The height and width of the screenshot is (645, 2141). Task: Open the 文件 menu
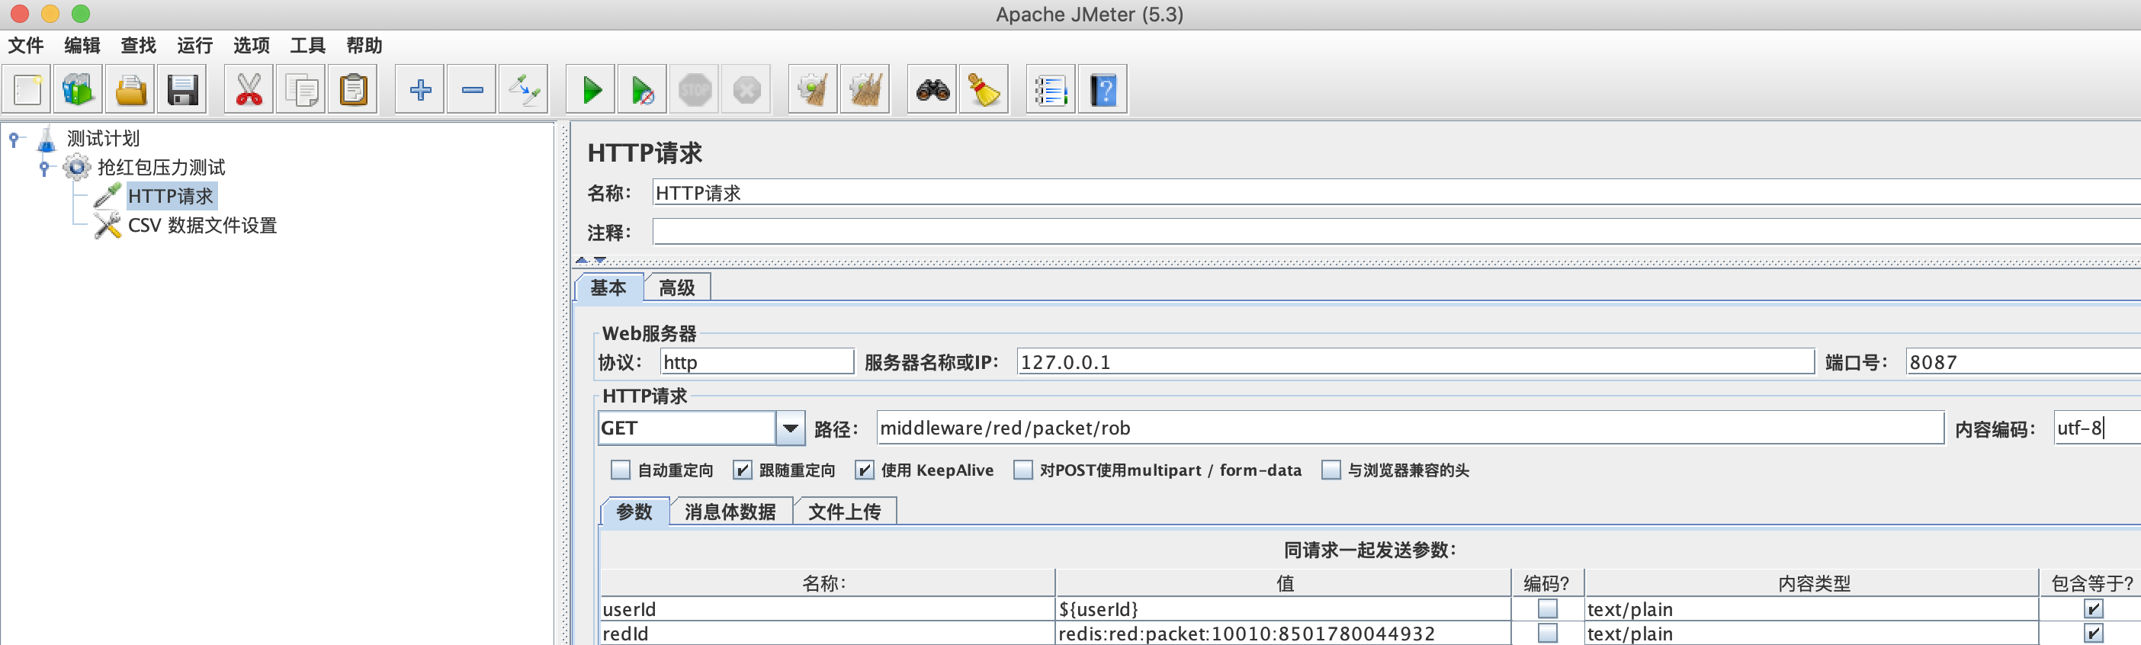point(26,46)
